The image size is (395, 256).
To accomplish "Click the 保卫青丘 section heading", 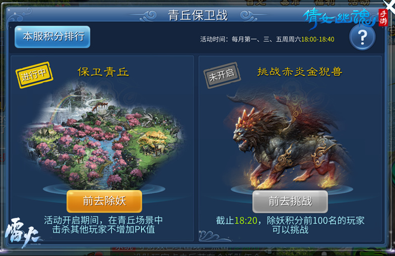I will click(103, 72).
